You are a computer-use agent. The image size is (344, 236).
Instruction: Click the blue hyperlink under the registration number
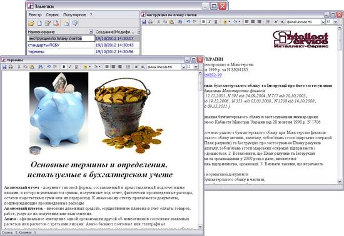click(x=213, y=75)
